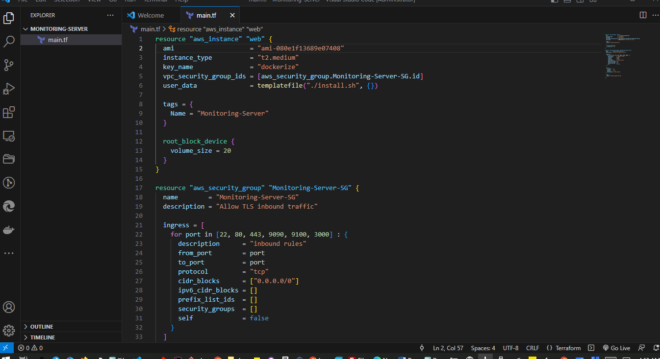Open the Remote Explorer view
Viewport: 660px width, 359px height.
coord(9,136)
